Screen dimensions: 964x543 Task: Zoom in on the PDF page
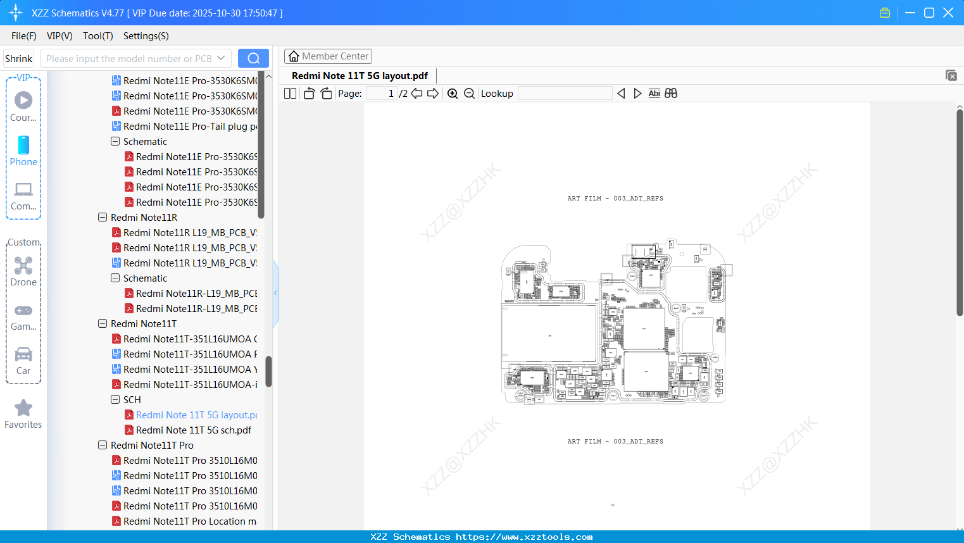click(453, 93)
